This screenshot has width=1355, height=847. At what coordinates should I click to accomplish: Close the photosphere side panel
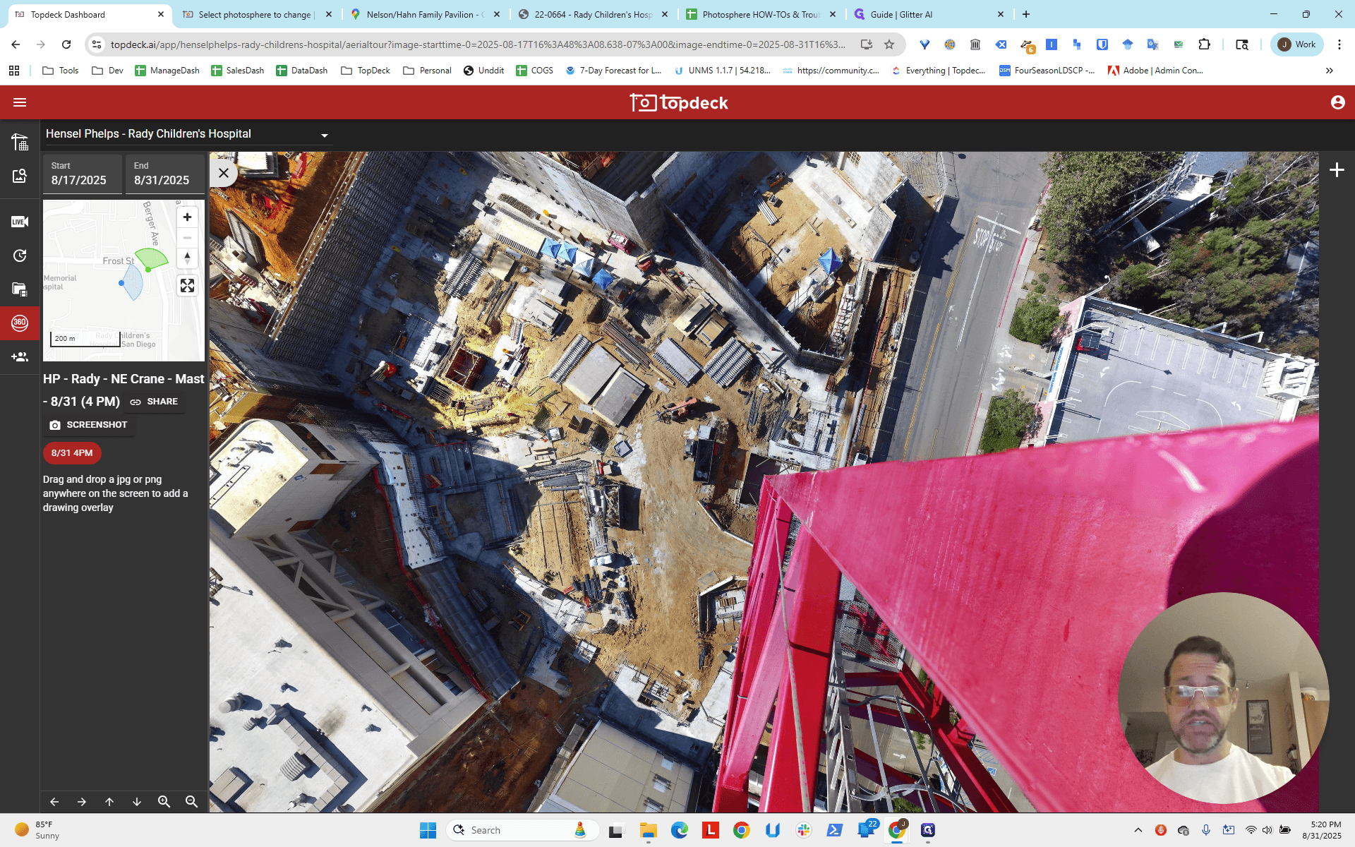tap(223, 173)
